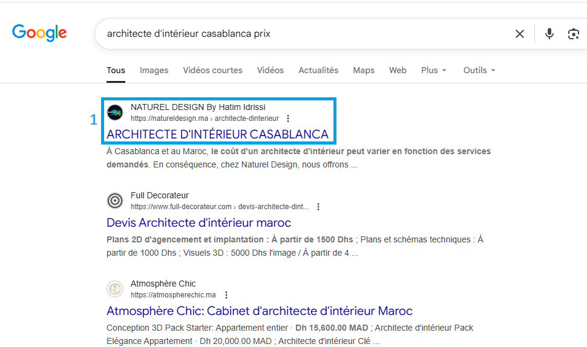
Task: Click the Naturel Design site favicon
Action: coord(115,112)
